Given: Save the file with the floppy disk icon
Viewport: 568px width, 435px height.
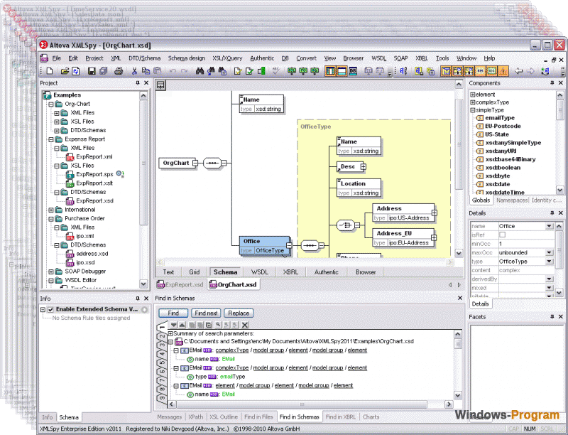Looking at the screenshot, I should point(92,71).
